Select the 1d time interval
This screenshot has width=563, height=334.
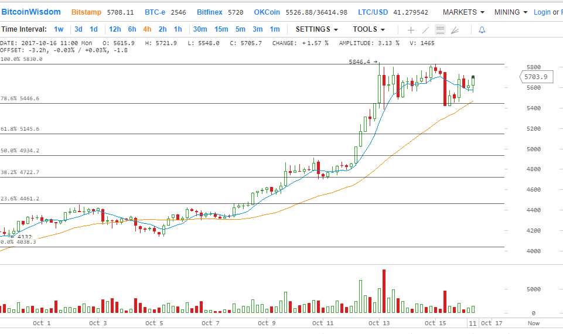[x=94, y=29]
